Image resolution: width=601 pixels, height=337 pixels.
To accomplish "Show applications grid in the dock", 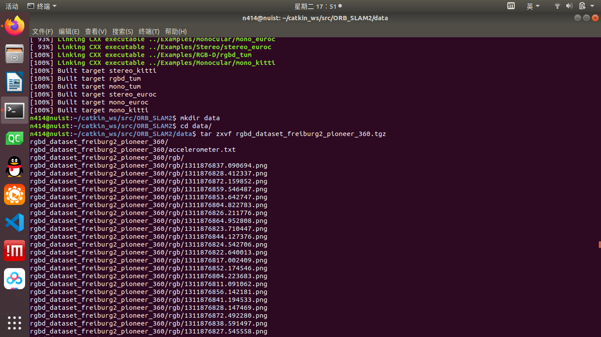I will [15, 323].
